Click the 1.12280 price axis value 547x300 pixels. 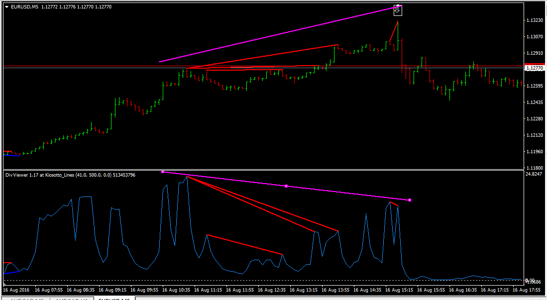tap(535, 119)
